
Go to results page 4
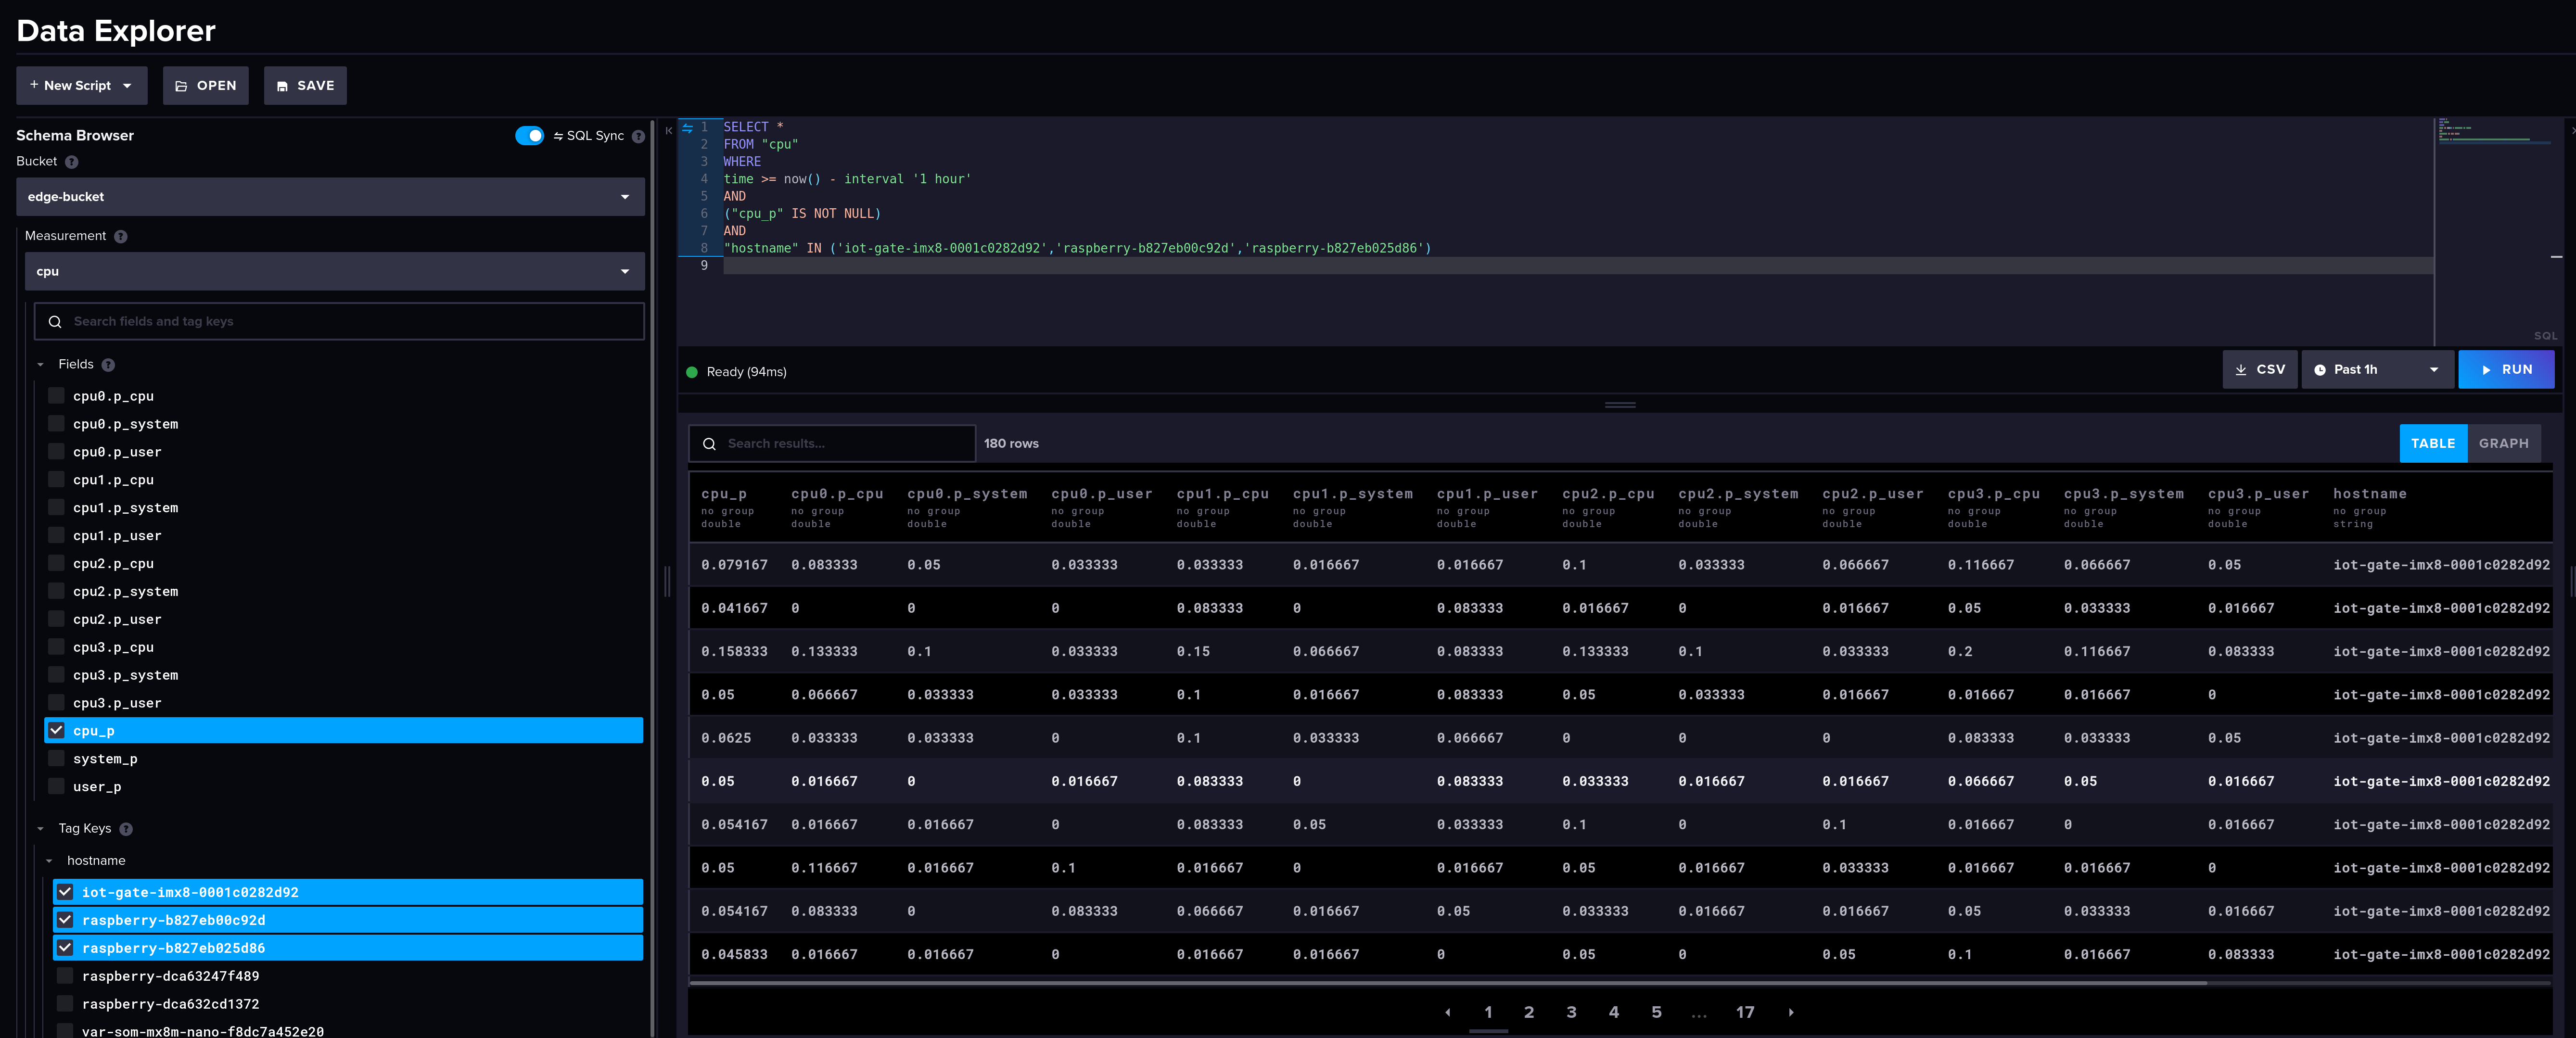click(x=1614, y=1013)
